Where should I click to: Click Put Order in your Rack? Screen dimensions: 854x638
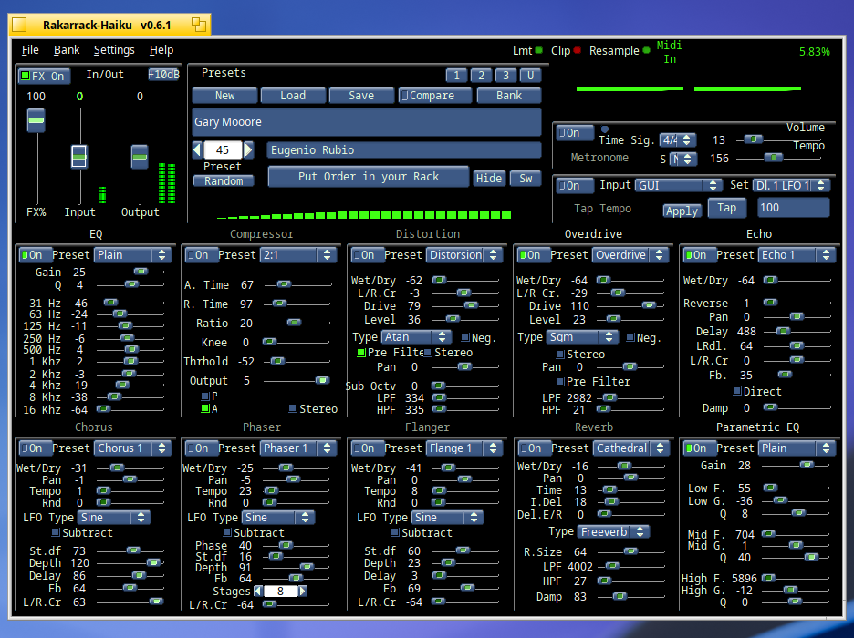(x=369, y=176)
